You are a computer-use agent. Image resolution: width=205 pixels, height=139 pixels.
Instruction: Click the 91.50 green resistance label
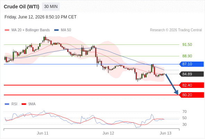click(x=187, y=44)
